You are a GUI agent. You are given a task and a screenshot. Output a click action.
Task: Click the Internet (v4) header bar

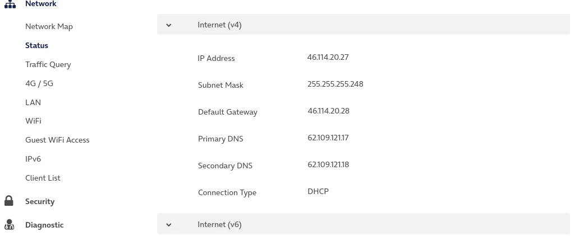click(x=363, y=25)
